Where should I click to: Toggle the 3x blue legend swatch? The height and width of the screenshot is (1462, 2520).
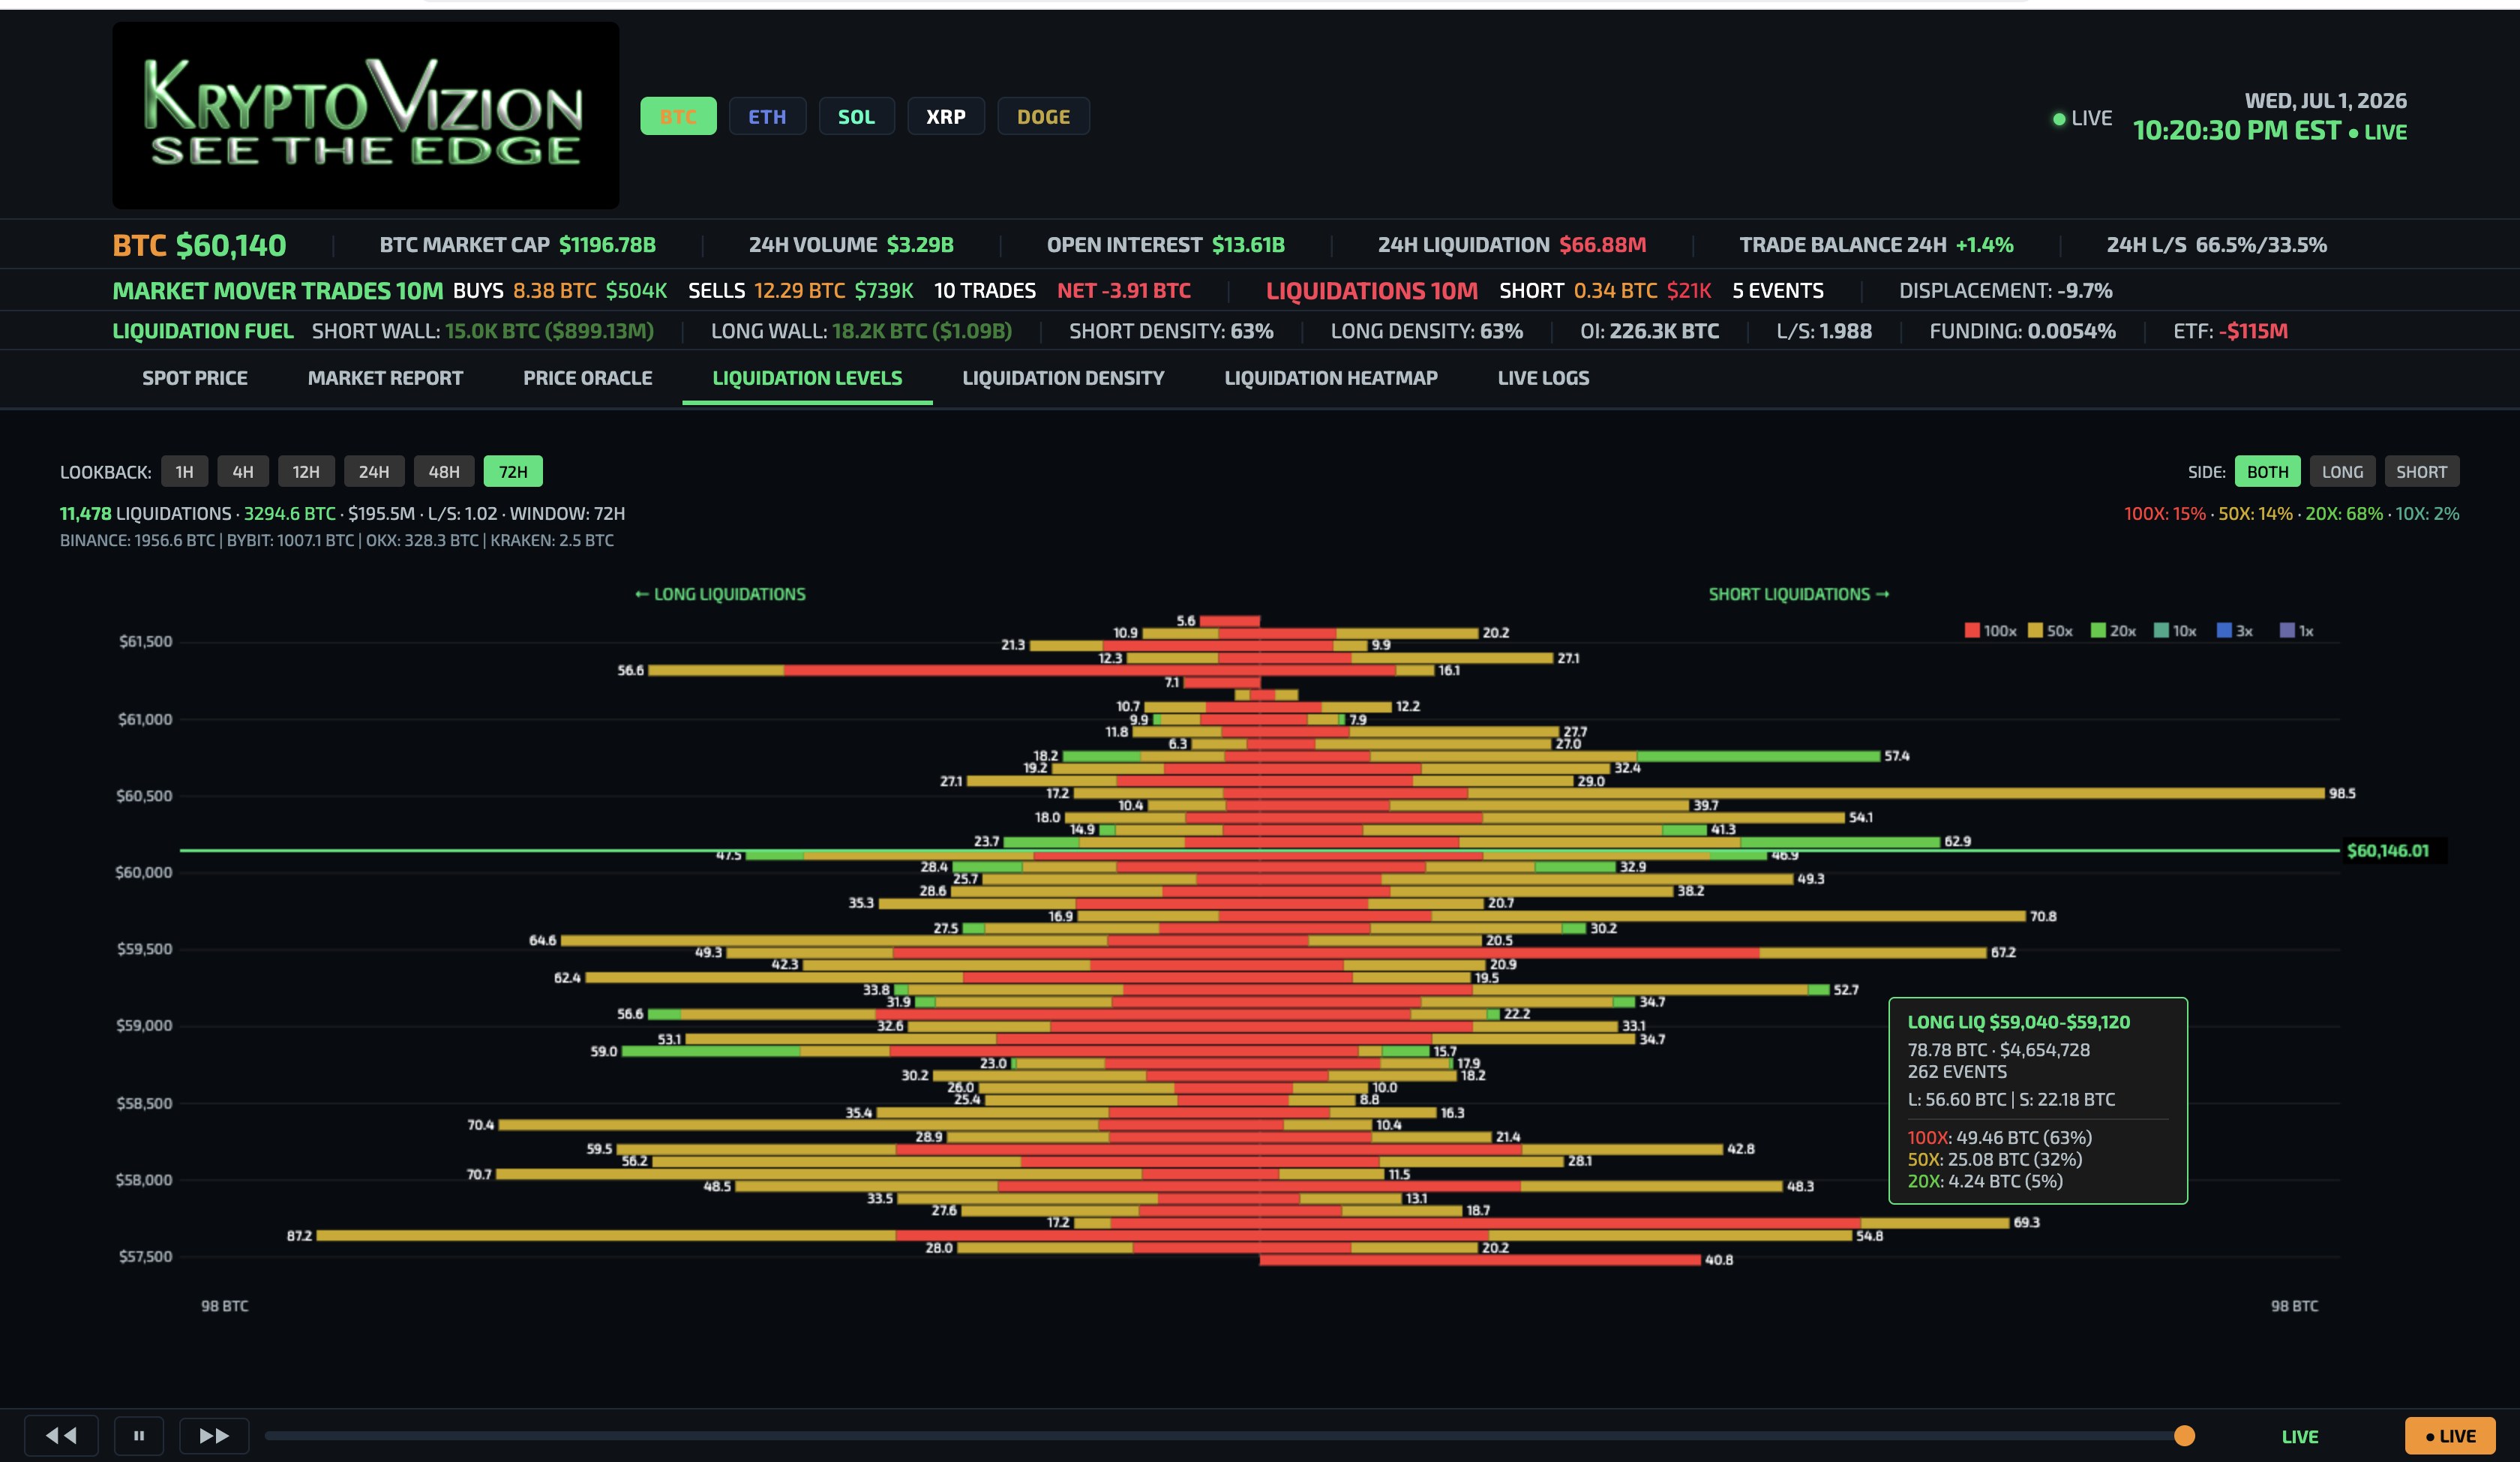click(2224, 630)
